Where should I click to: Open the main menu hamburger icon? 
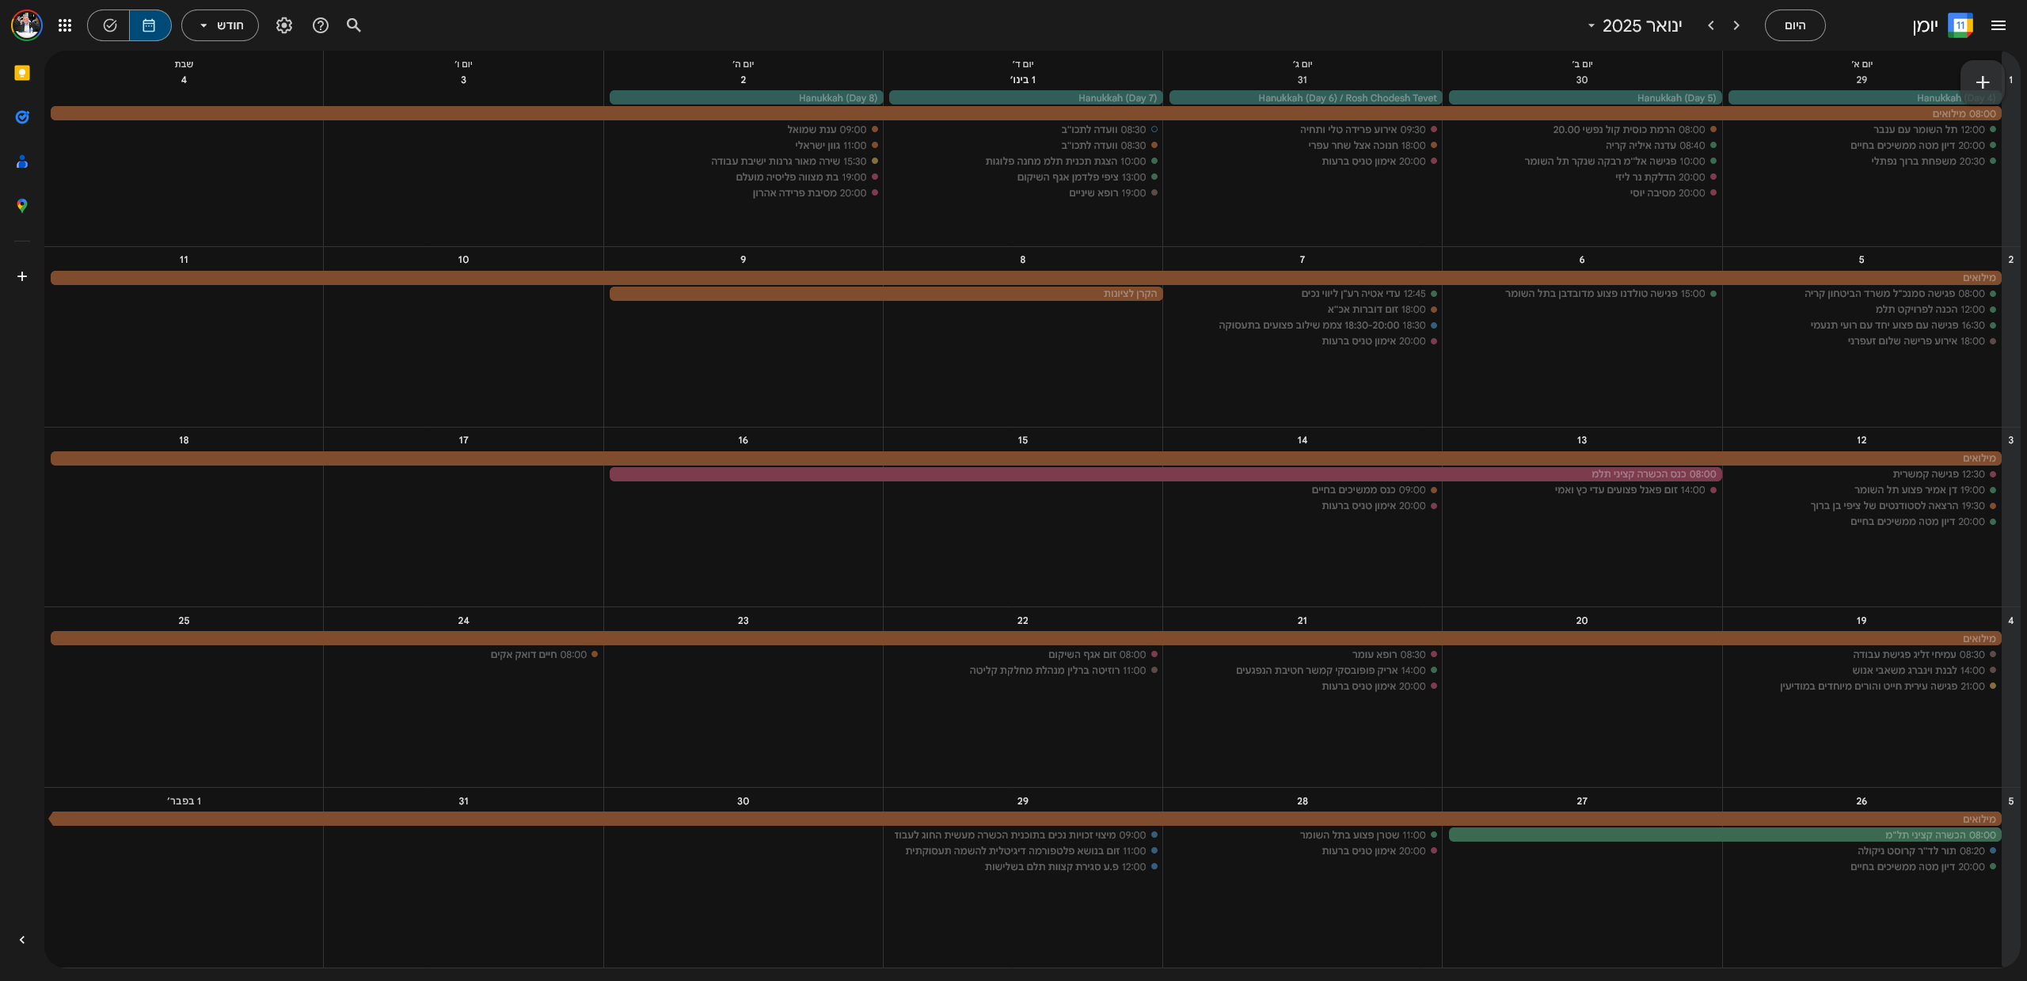pos(1998,25)
